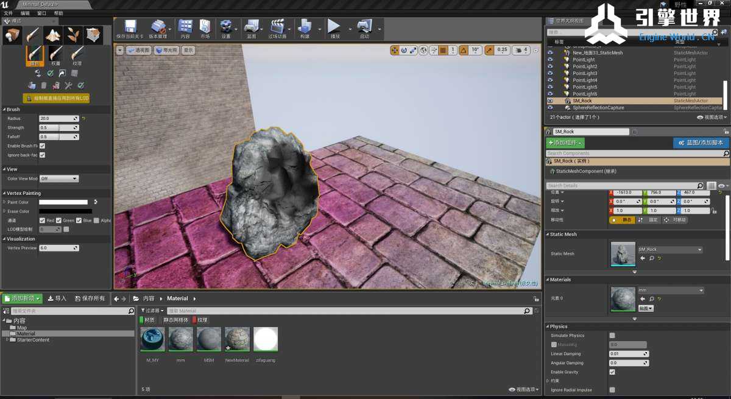The image size is (731, 399).
Task: Reset Radius to default value
Action: pos(83,118)
